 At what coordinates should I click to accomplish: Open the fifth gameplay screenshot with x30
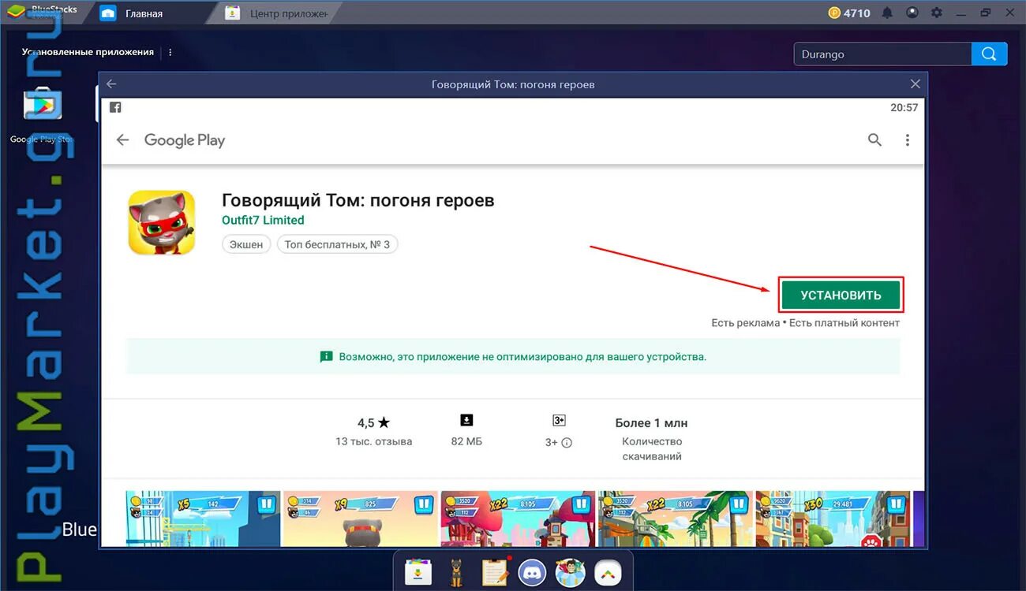tap(833, 519)
